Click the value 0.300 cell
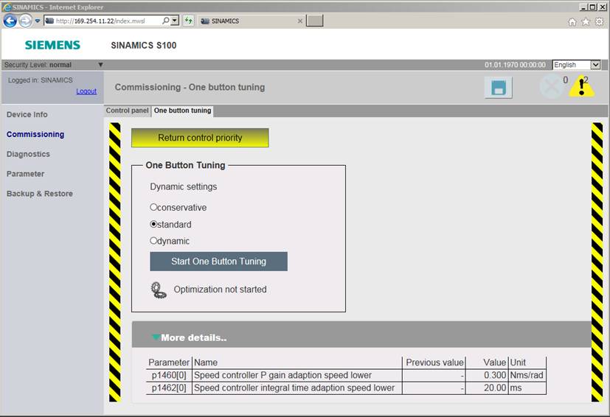610x417 pixels. pyautogui.click(x=487, y=376)
